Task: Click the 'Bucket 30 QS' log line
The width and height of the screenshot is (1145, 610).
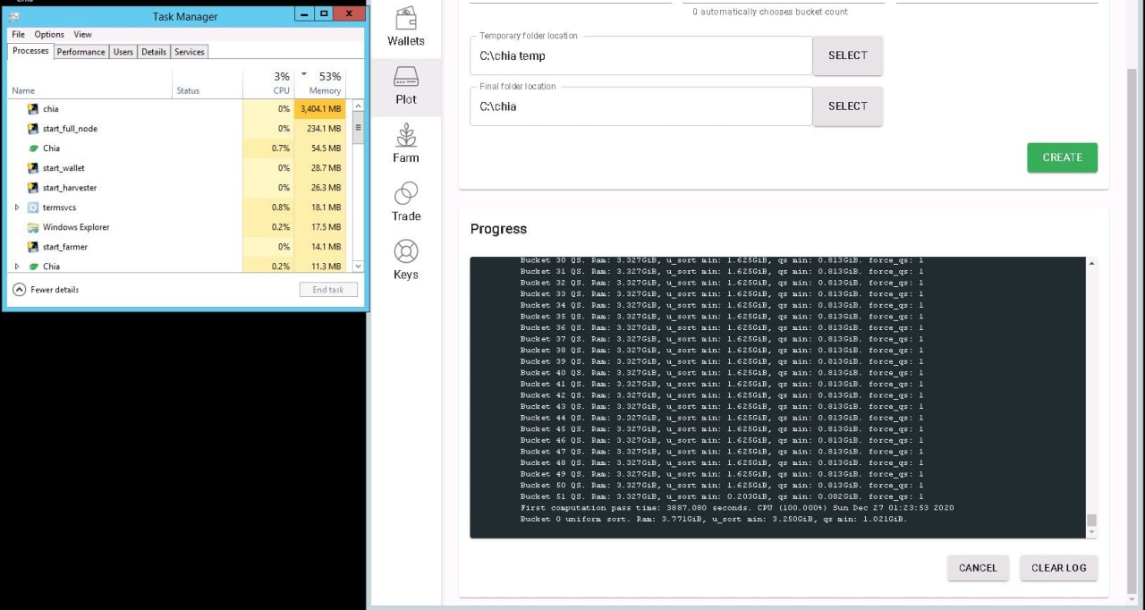Action: (722, 260)
